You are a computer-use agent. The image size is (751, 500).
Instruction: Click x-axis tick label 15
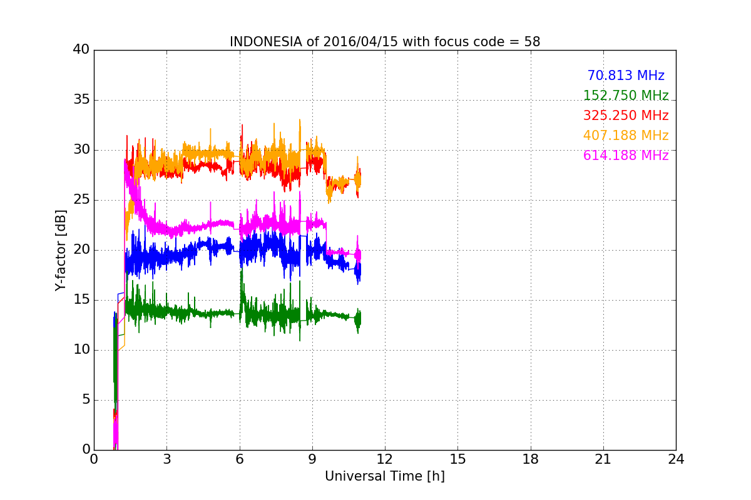pos(457,459)
